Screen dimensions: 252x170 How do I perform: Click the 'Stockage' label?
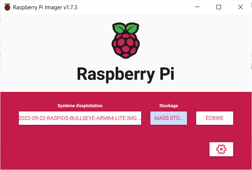pos(168,106)
